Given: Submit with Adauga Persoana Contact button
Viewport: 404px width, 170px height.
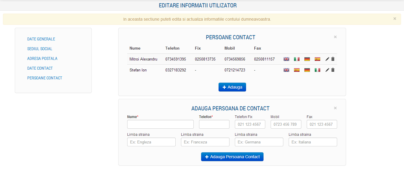Looking at the screenshot, I should click(x=232, y=157).
